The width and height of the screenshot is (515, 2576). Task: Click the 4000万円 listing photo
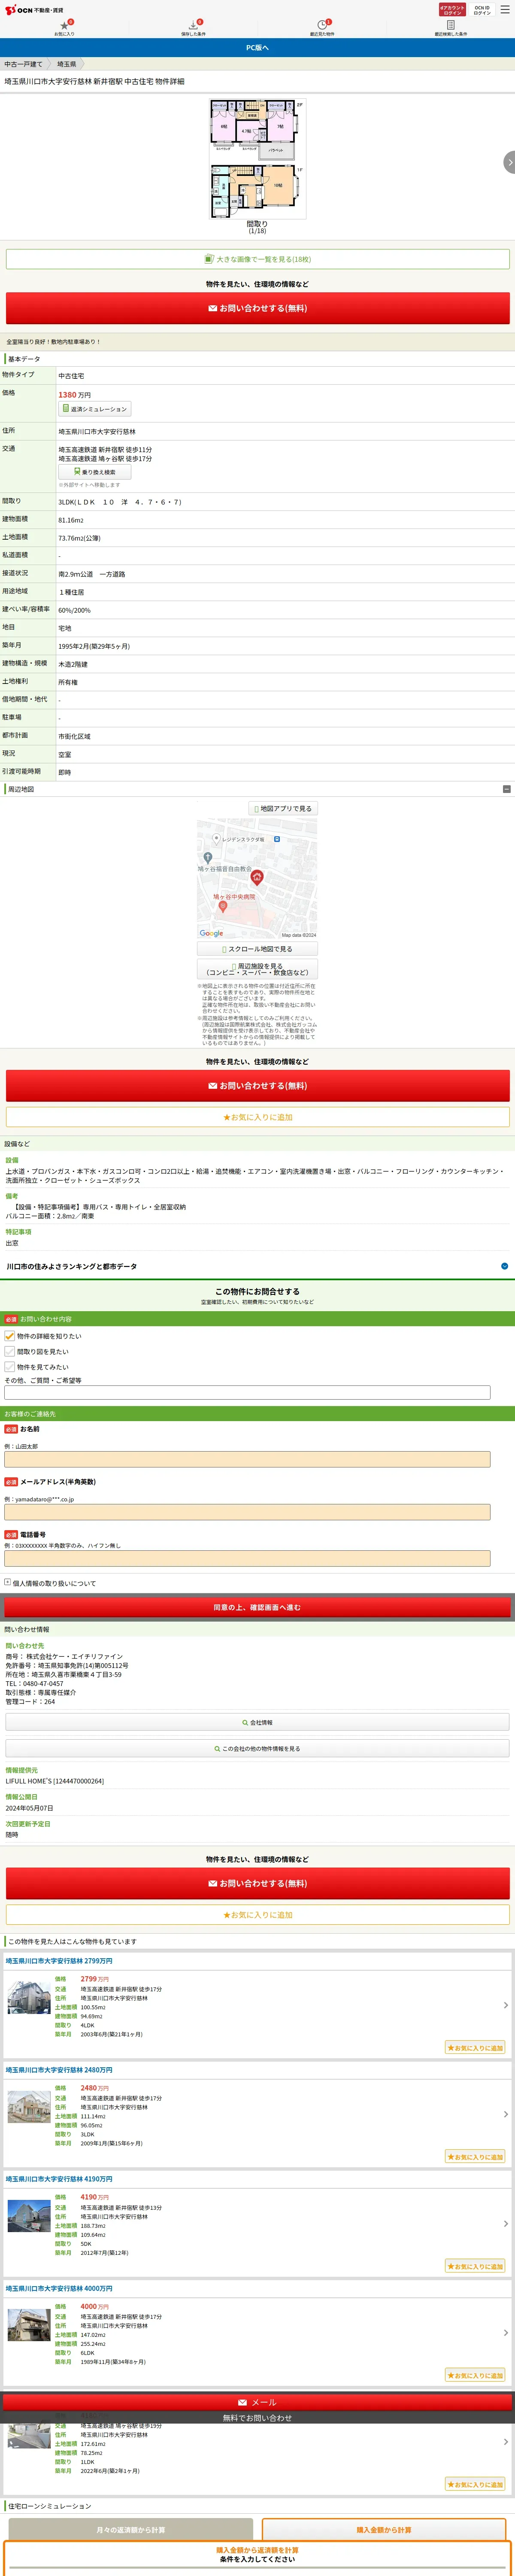click(29, 2325)
